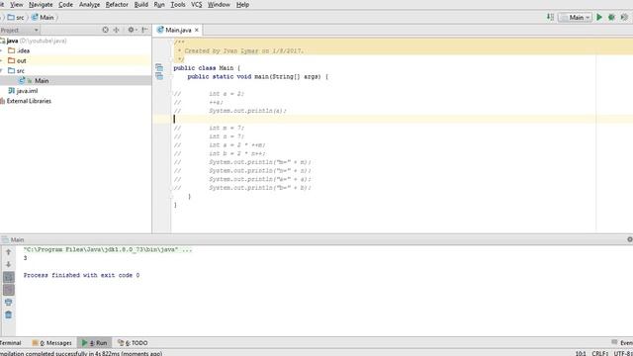The width and height of the screenshot is (633, 356).
Task: Open the Run panel gear settings
Action: pos(630,239)
